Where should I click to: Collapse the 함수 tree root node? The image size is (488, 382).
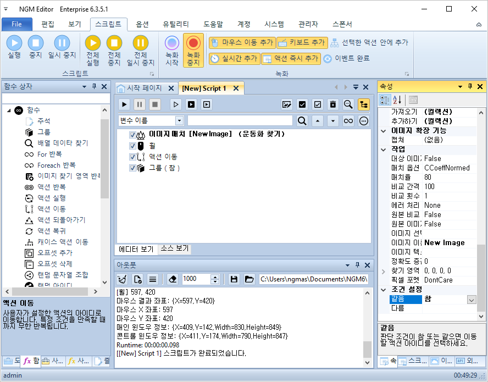9,110
